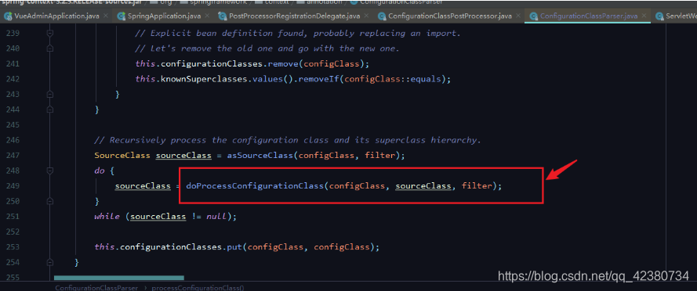Image resolution: width=697 pixels, height=291 pixels.
Task: Click the ConfigurationClassParser breadcrumb at the bottom
Action: [96, 287]
